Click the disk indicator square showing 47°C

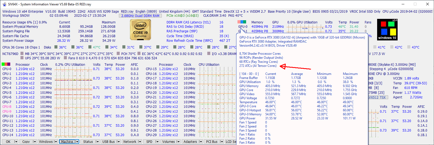click(x=90, y=47)
